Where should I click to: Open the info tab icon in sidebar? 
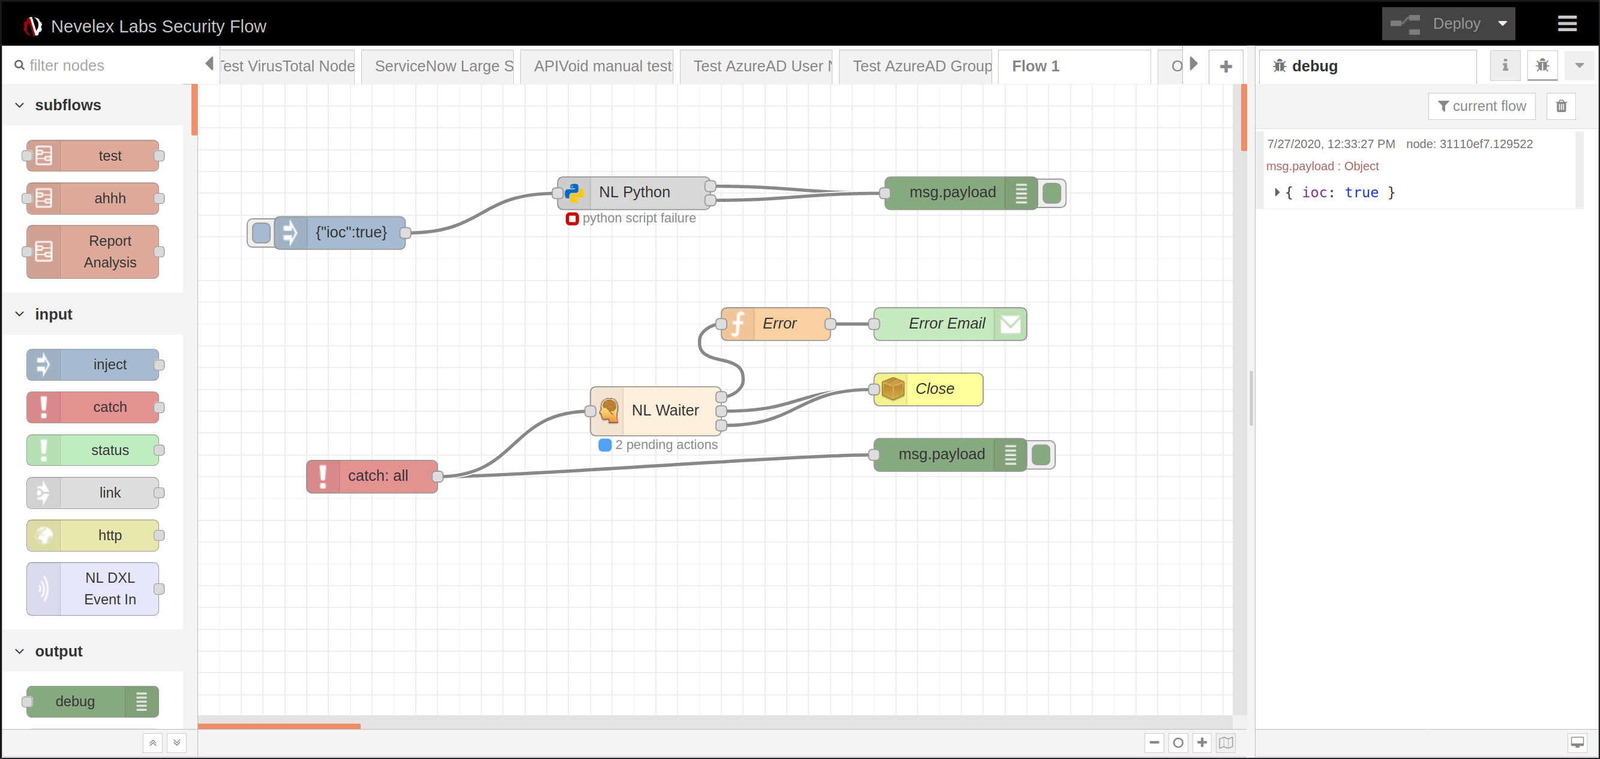(x=1505, y=65)
